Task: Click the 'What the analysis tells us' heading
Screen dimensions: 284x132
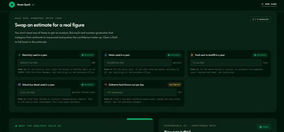Action: click(x=40, y=126)
